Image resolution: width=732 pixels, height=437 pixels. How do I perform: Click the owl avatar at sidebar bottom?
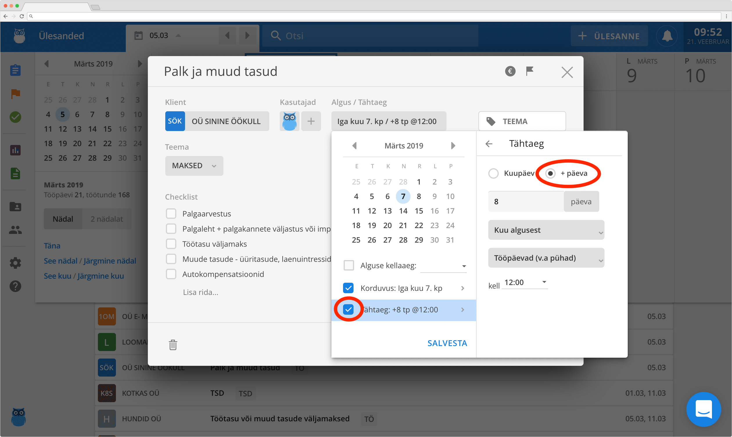coord(18,417)
